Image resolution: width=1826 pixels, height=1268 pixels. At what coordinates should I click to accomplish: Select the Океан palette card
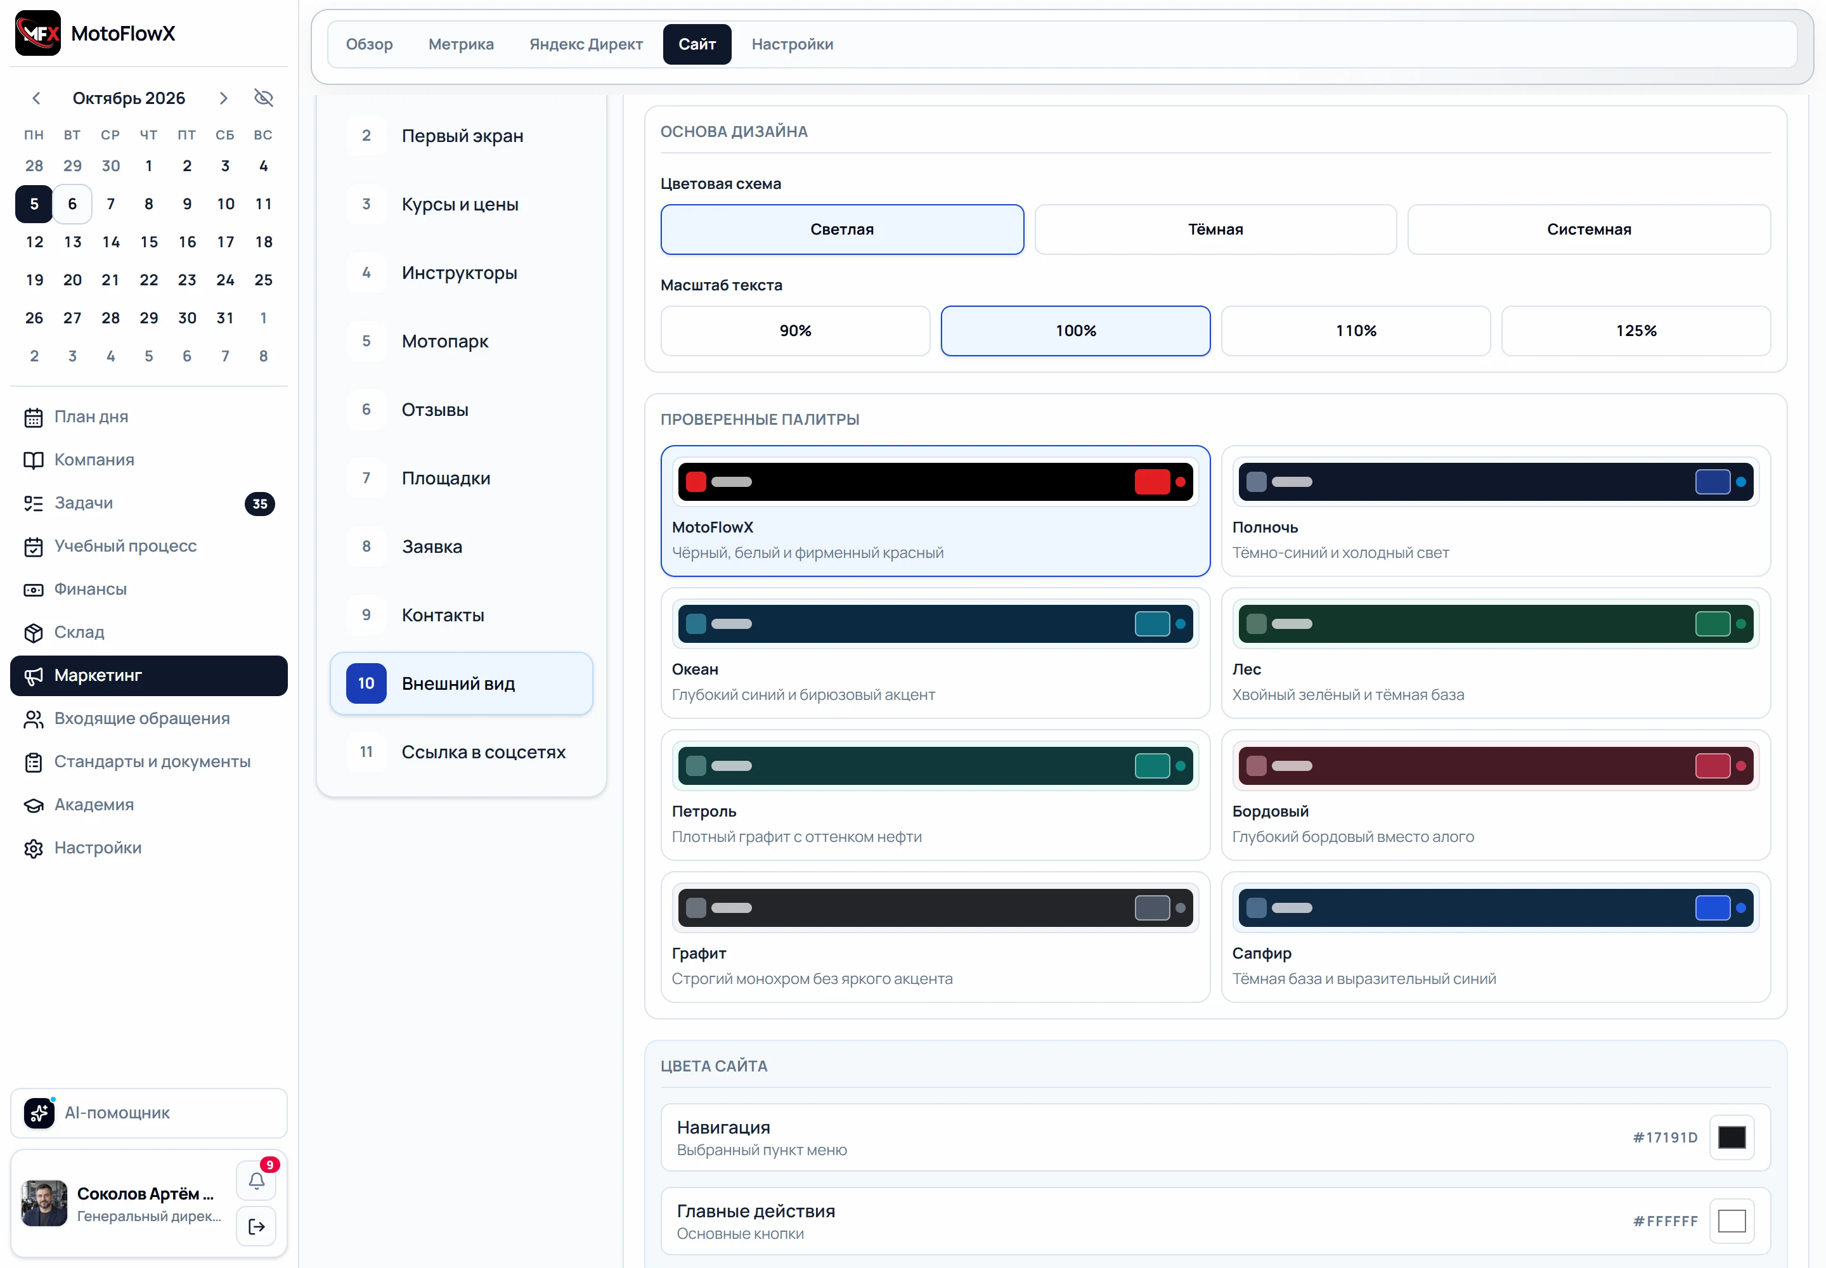click(x=935, y=653)
